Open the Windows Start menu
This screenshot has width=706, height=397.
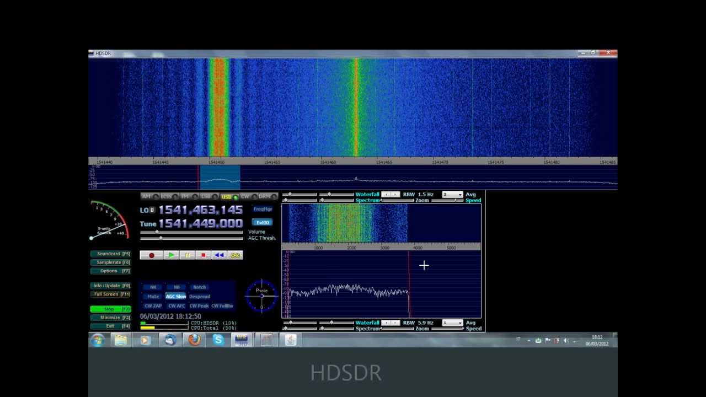(98, 341)
